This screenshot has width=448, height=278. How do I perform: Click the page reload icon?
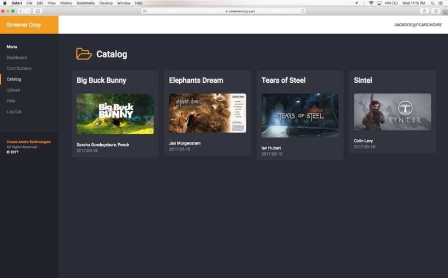302,11
